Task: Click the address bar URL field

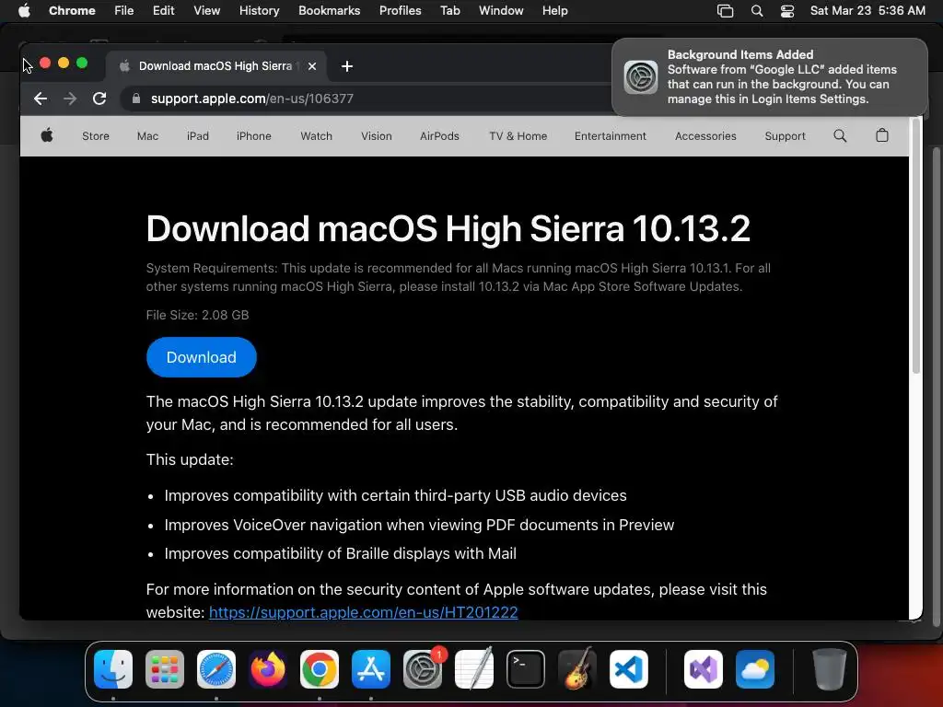Action: point(367,99)
